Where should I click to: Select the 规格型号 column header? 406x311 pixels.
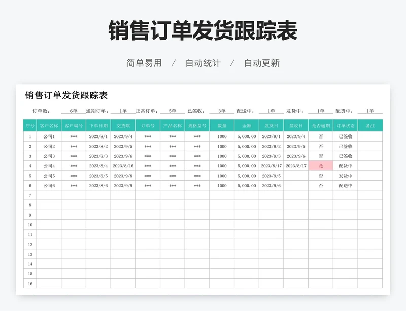coord(197,126)
